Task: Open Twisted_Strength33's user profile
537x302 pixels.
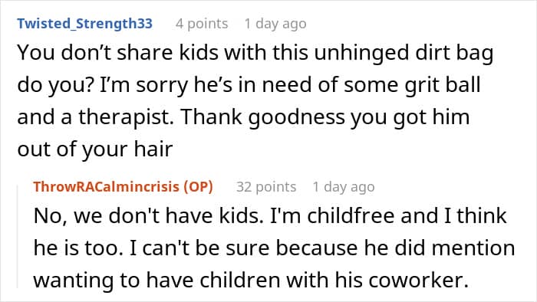Action: click(x=84, y=24)
